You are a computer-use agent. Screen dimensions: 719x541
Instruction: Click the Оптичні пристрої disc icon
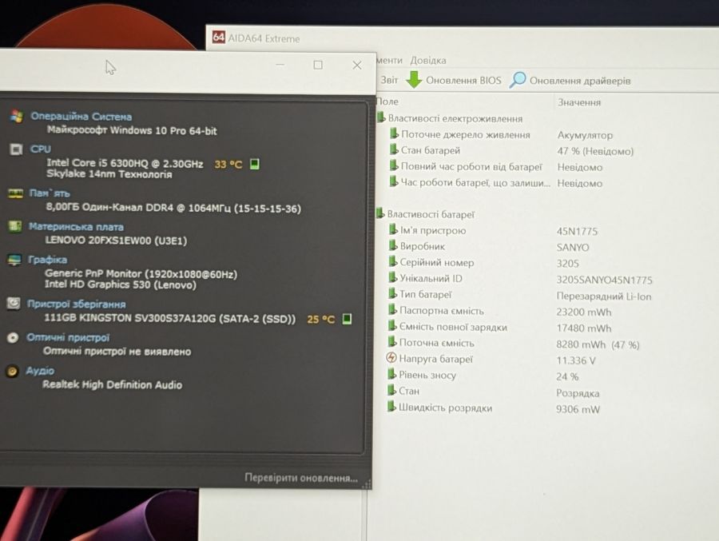pos(13,338)
